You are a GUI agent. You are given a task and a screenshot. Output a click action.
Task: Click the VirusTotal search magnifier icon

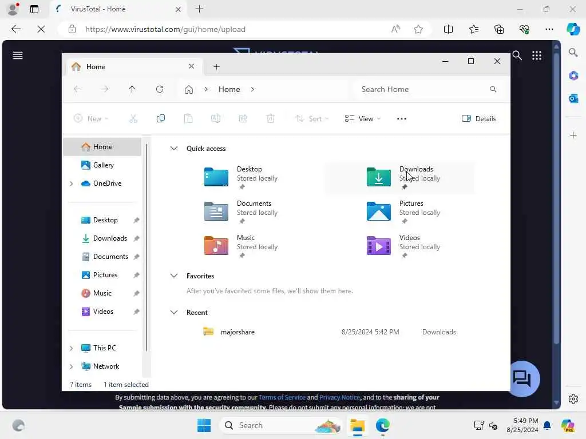(x=517, y=55)
